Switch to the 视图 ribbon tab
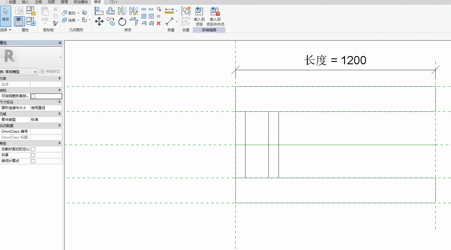The width and height of the screenshot is (451, 250). click(51, 2)
